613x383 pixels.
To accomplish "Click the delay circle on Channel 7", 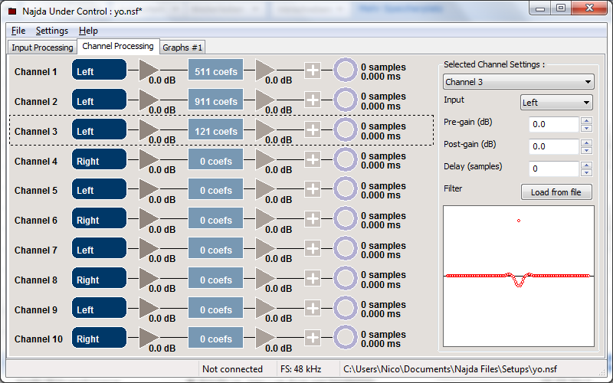I will click(x=346, y=248).
